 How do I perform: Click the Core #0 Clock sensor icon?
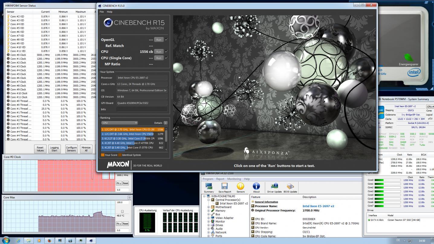8,55
